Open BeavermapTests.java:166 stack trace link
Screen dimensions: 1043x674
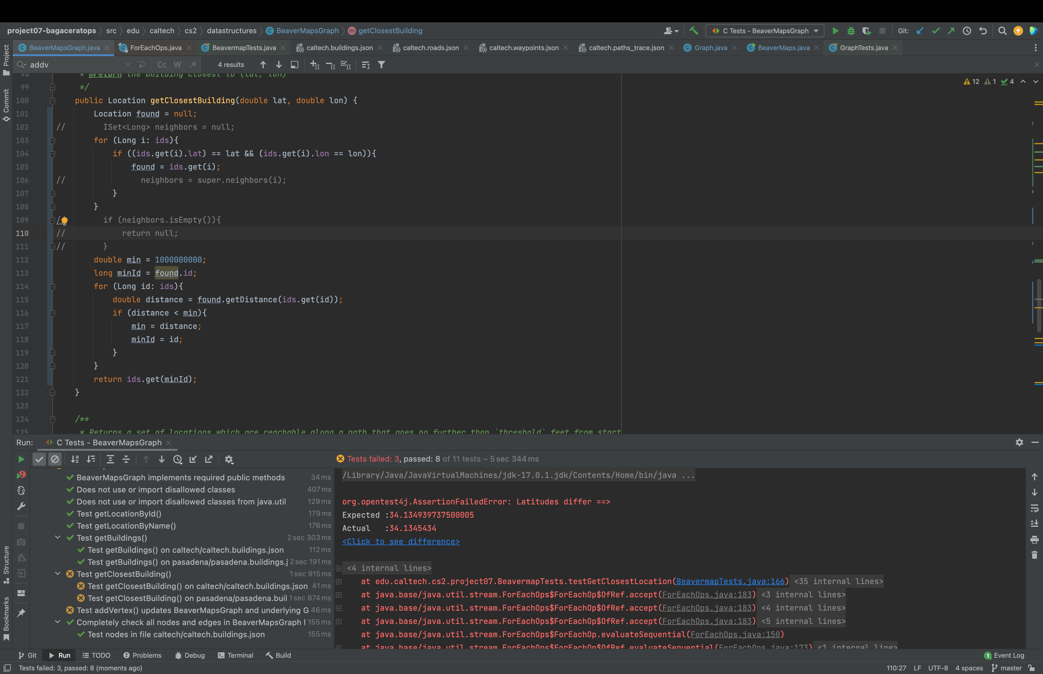pos(730,581)
